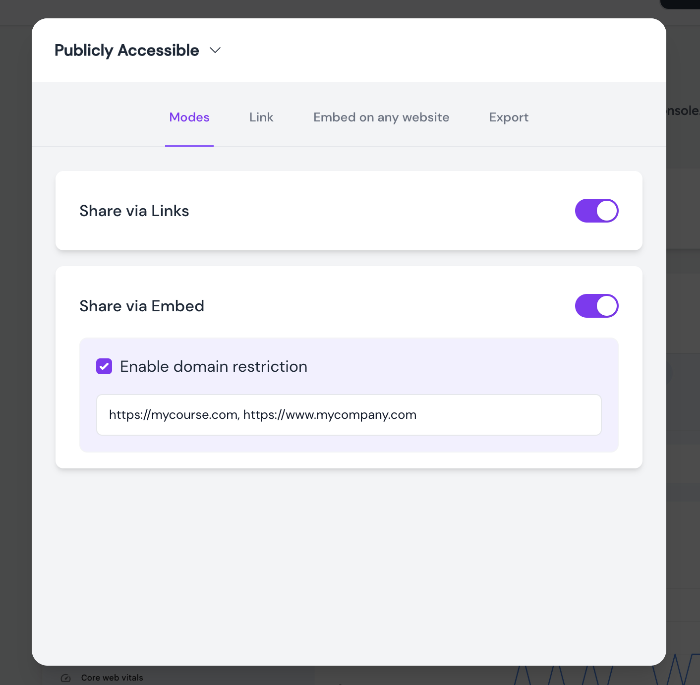This screenshot has width=700, height=685.
Task: Click the dark button in the top-right corner
Action: tap(680, 3)
